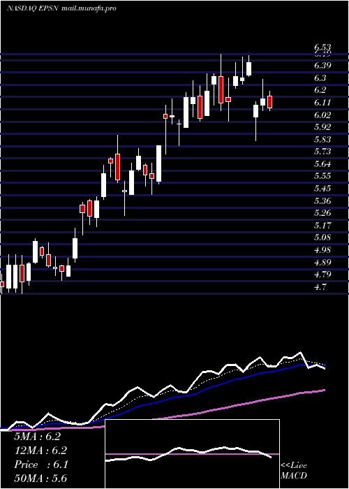The width and height of the screenshot is (349, 489).
Task: Click the 5.26 price axis label
Action: tap(322, 213)
